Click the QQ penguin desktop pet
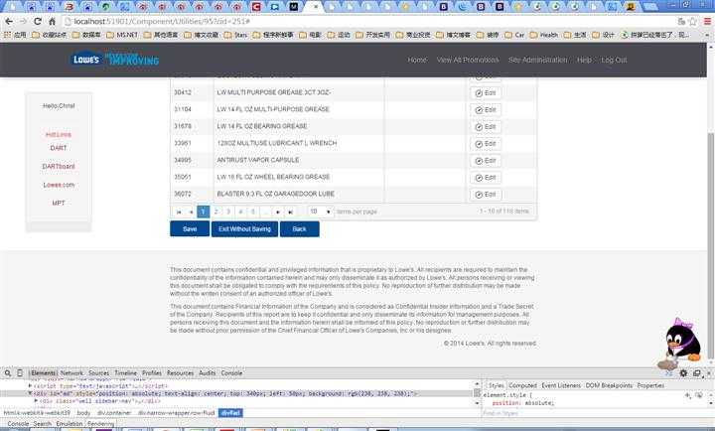Viewport: 715px width, 431px height. point(679,343)
